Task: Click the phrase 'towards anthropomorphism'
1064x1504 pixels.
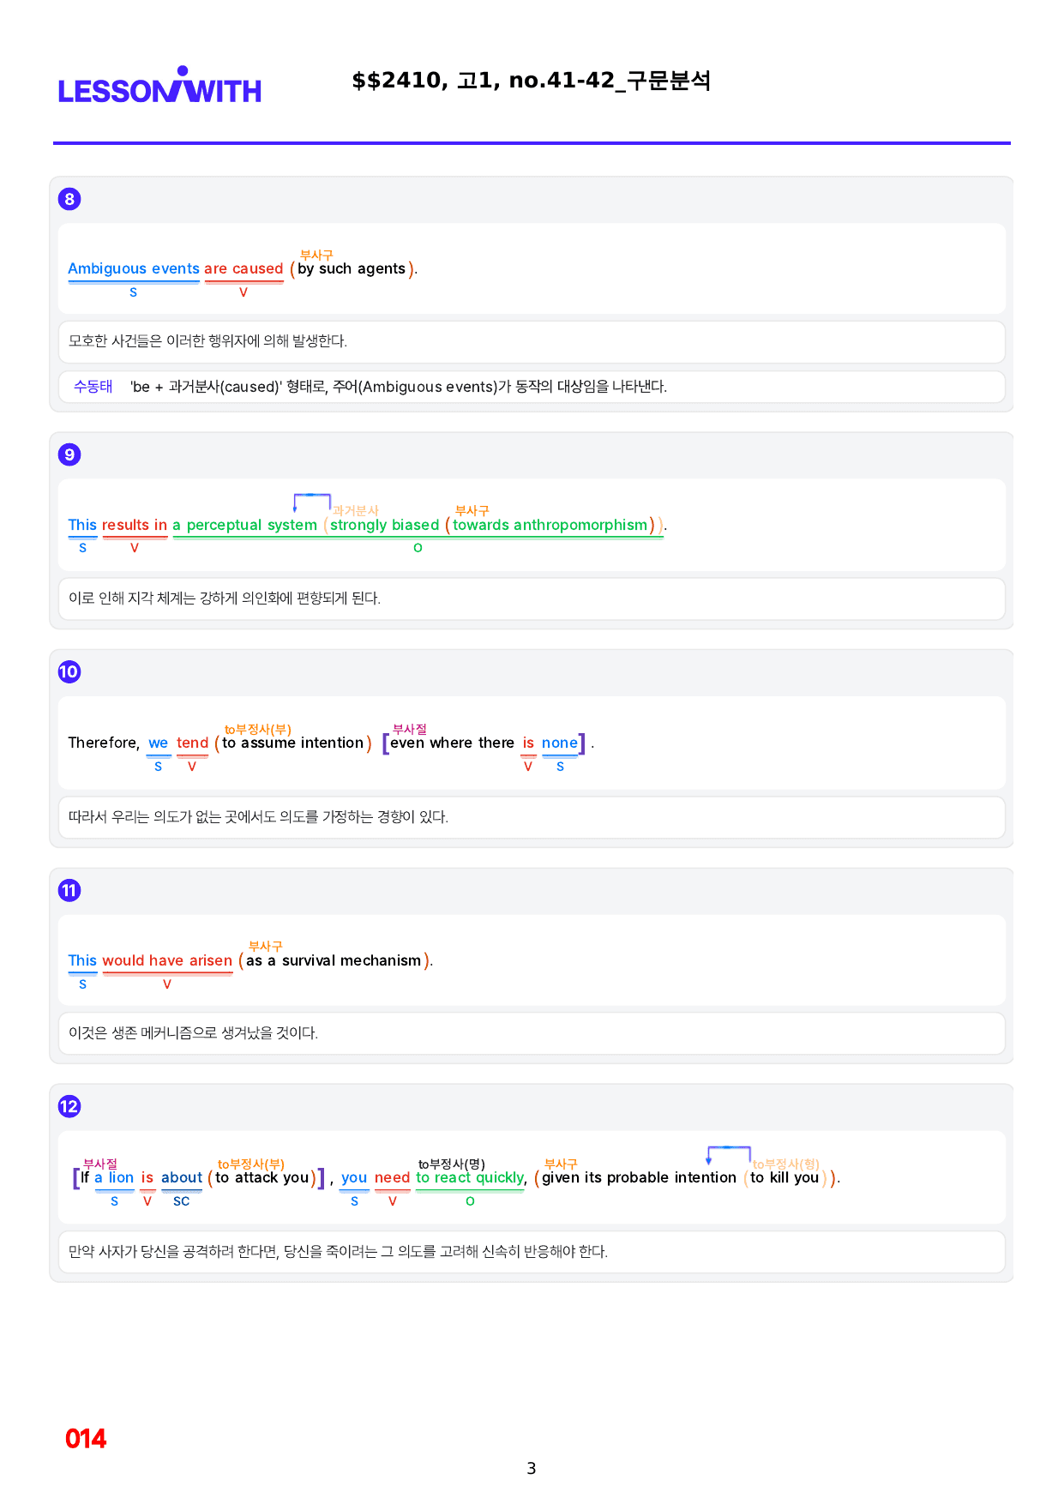Action: coord(550,525)
